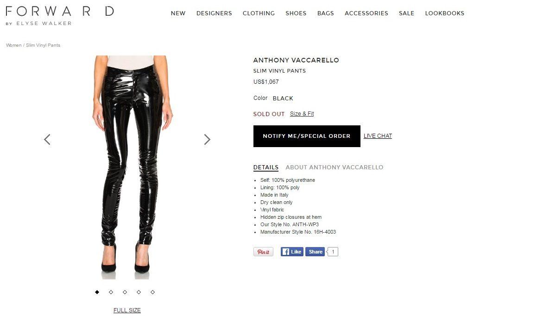Go to Forward by Elyse Walker logo

[x=59, y=15]
